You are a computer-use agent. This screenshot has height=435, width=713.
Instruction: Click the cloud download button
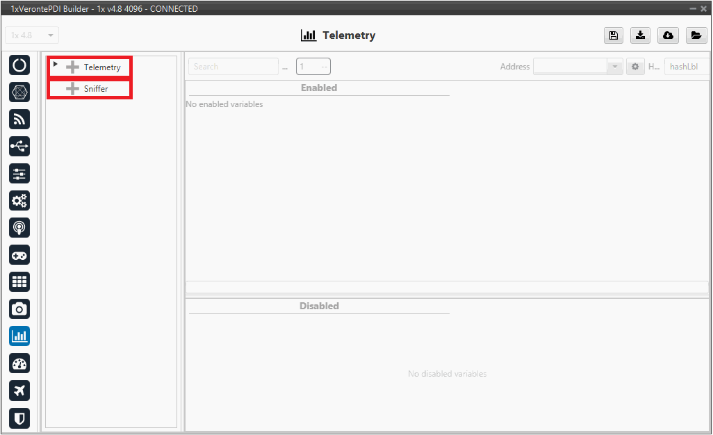pyautogui.click(x=668, y=36)
